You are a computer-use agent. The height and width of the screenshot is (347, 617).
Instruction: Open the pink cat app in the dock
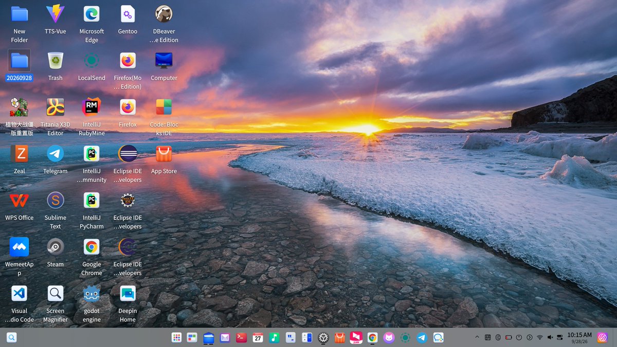point(389,338)
